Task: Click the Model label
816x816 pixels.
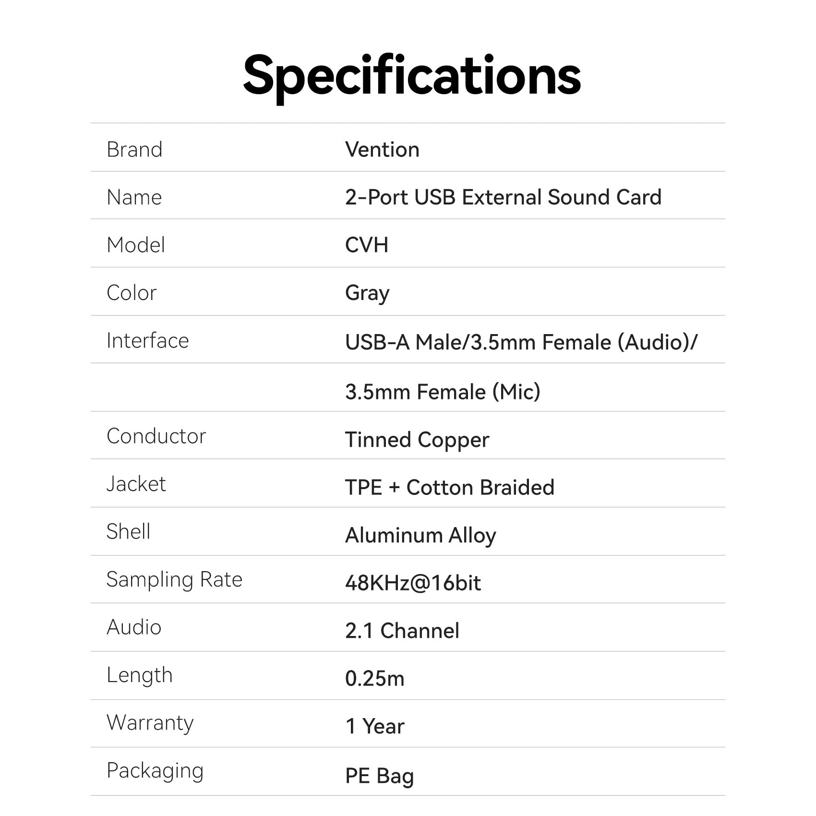Action: coord(136,245)
